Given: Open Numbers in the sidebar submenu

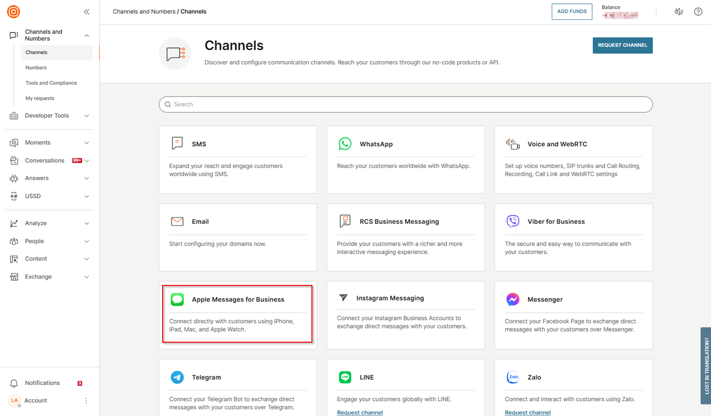Looking at the screenshot, I should [36, 68].
